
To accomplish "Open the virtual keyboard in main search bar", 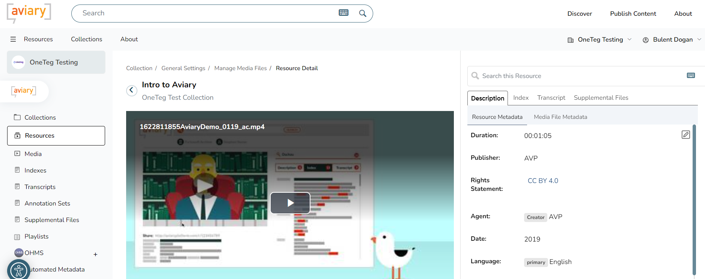I will (343, 13).
